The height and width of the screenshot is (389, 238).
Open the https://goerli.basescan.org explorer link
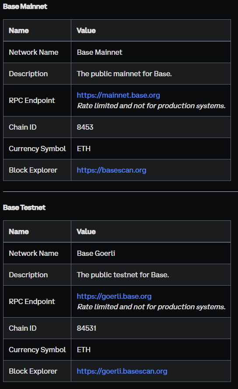[x=122, y=371]
